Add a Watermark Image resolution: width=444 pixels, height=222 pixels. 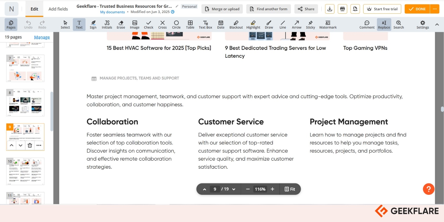point(328,24)
